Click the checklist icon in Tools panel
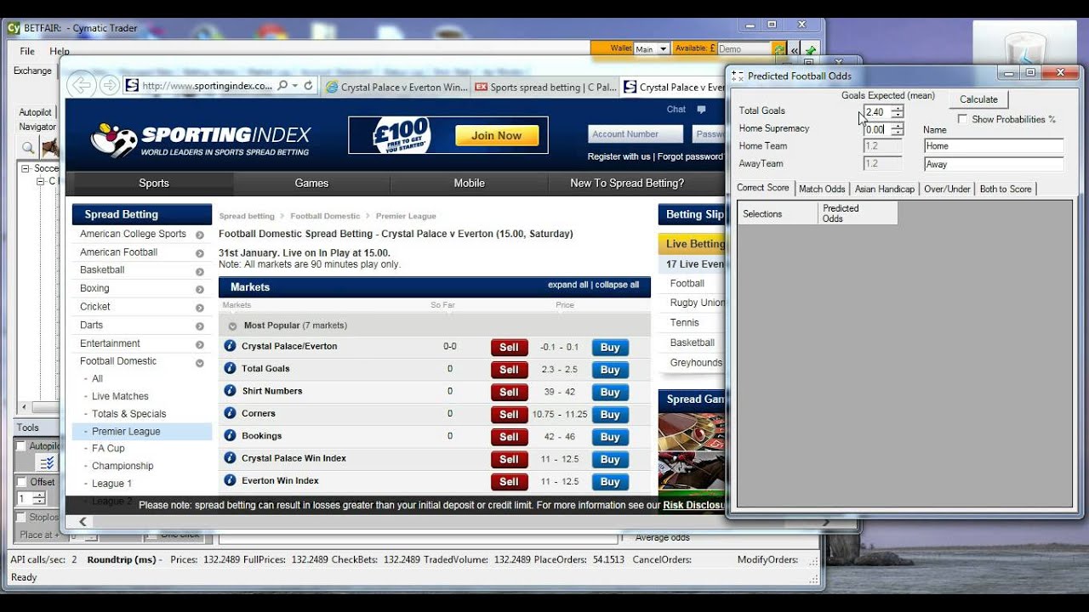Screen dimensions: 1089x612 pos(46,462)
